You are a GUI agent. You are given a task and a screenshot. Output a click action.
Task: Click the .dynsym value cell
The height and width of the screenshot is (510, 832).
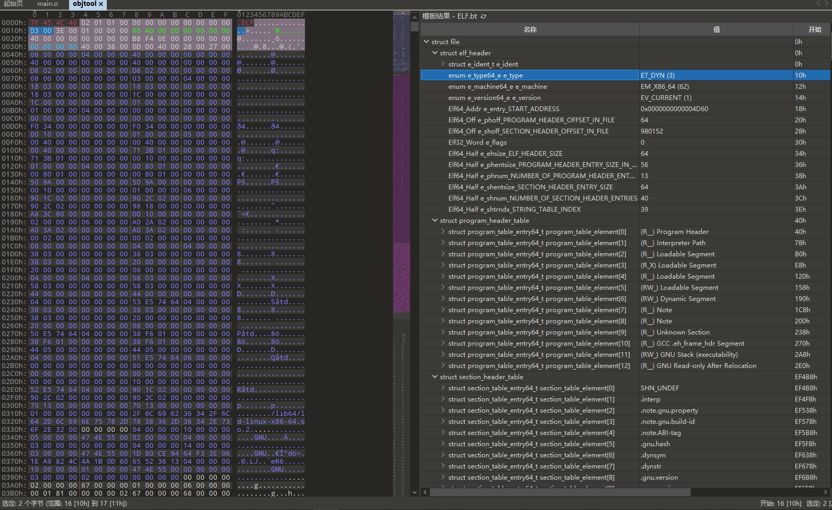(716, 455)
